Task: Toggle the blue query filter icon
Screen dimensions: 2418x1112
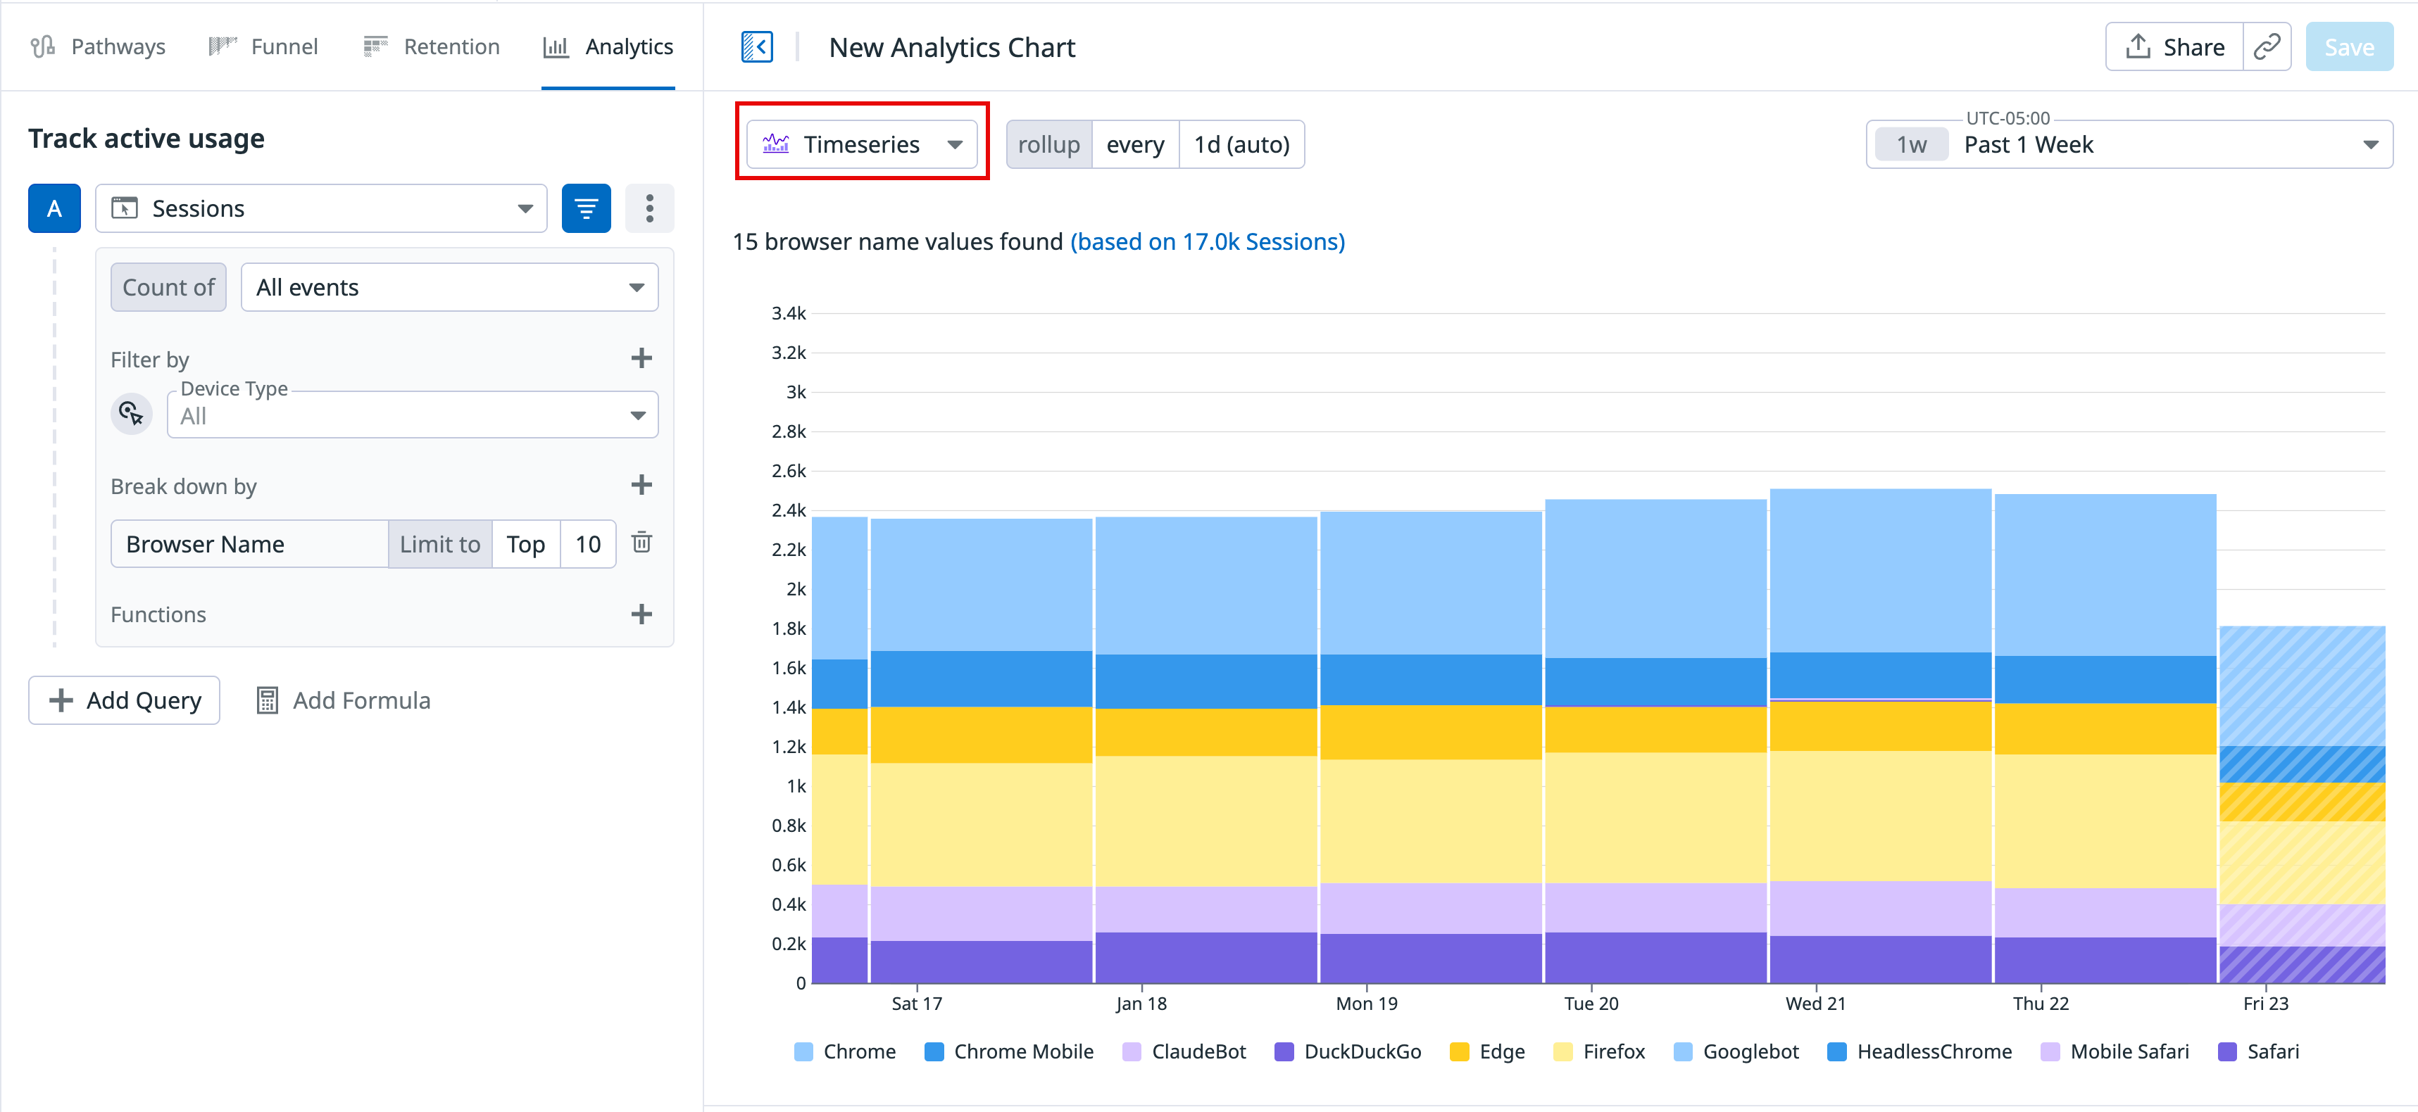Action: click(586, 208)
